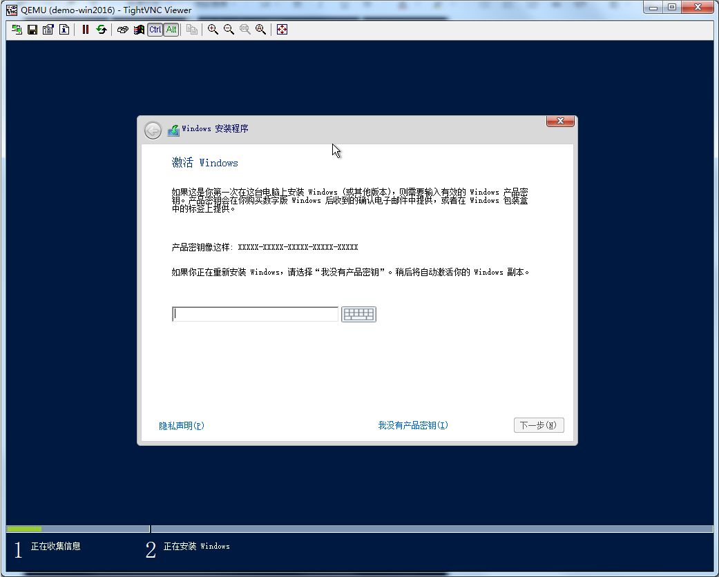The height and width of the screenshot is (577, 719).
Task: Click the back arrow in Windows Setup
Action: click(153, 130)
